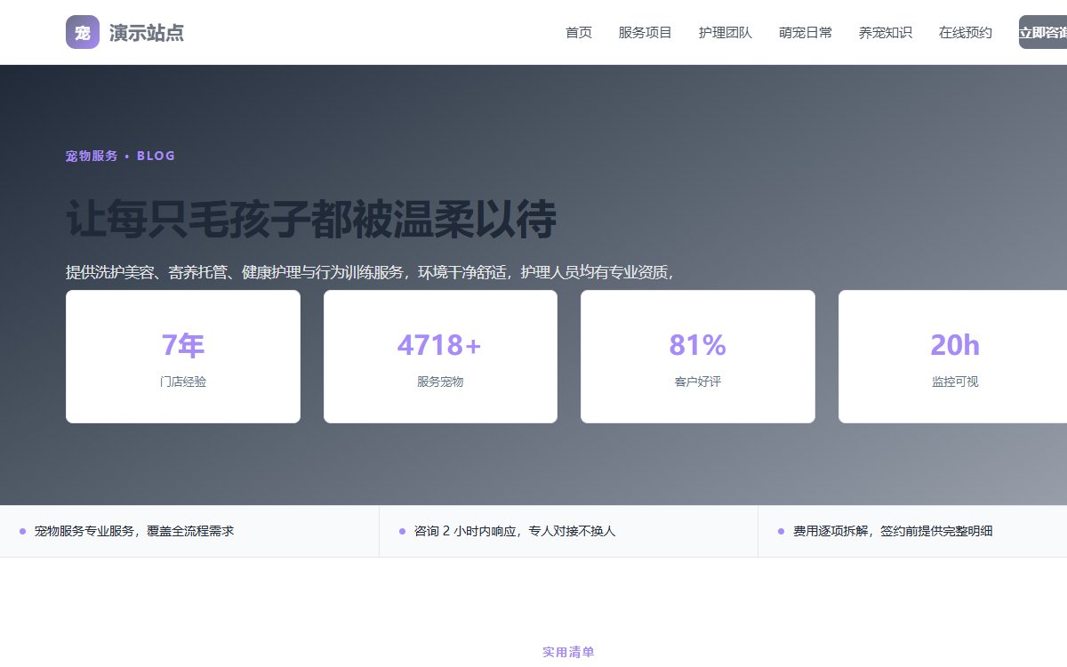Visit the 萌宠日常 nav link
This screenshot has height=667, width=1067.
click(806, 33)
